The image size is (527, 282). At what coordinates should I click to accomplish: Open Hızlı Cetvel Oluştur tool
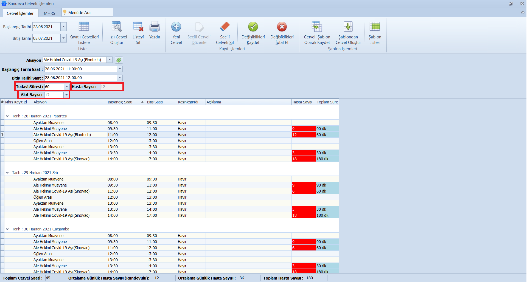tap(117, 27)
